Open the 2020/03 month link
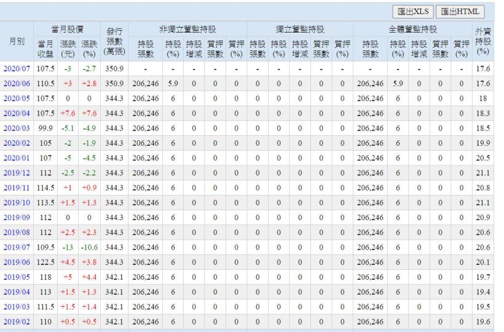504x332 pixels. pyautogui.click(x=17, y=128)
